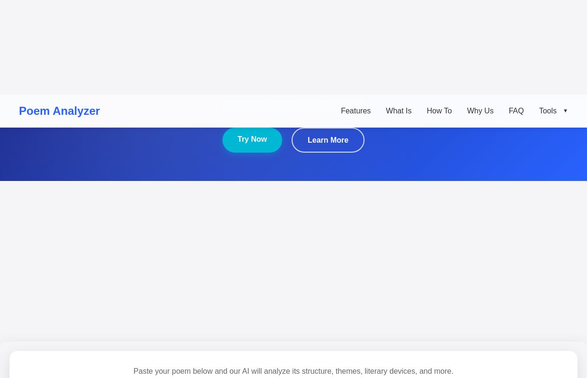Open the Tools dropdown menu
Viewport: 587px width, 378px height.
coord(548,111)
